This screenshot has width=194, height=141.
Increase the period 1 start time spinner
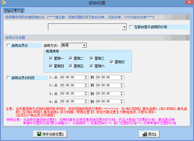click(x=86, y=76)
